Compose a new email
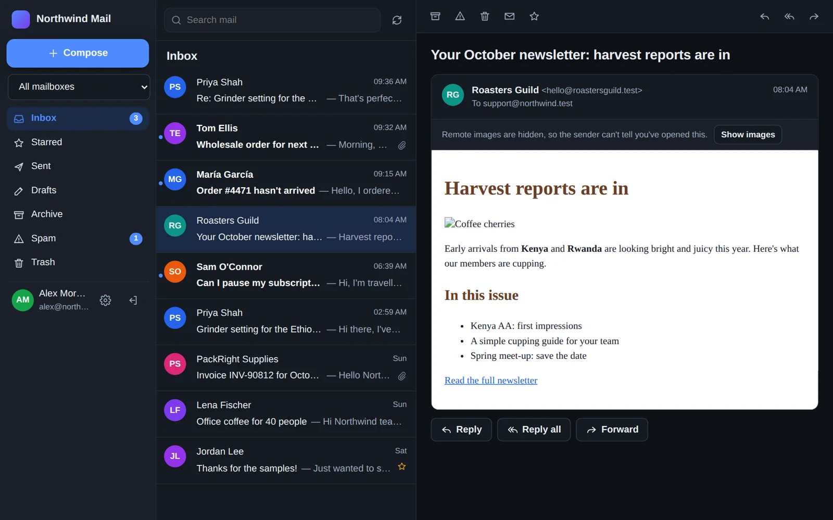 (78, 53)
